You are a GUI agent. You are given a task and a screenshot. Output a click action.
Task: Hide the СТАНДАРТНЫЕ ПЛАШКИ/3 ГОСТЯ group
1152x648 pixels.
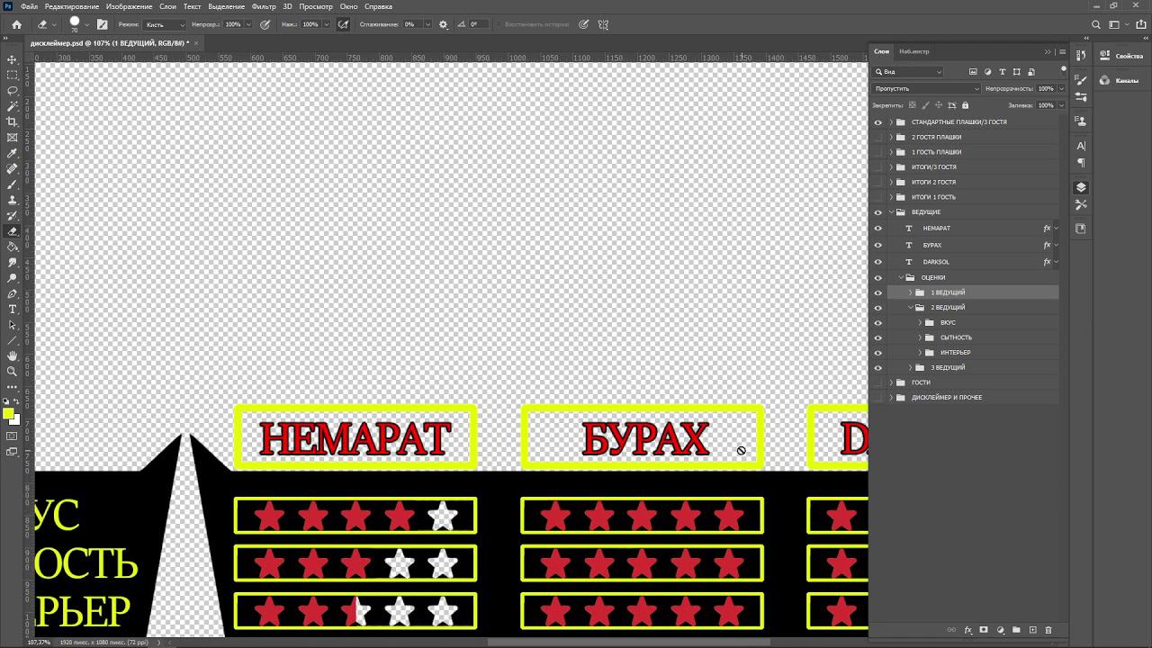point(878,121)
